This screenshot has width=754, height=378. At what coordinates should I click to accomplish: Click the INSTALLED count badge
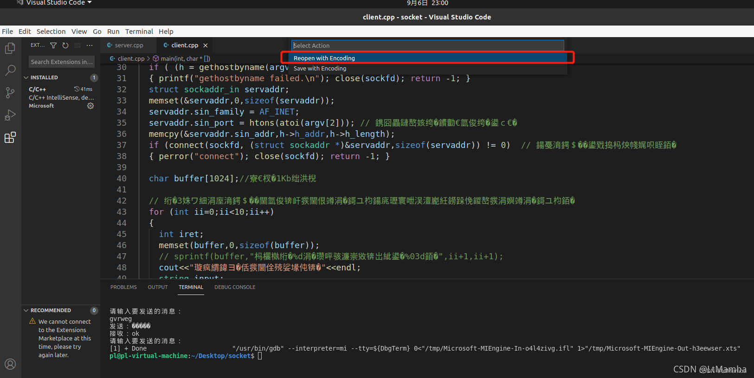(94, 77)
